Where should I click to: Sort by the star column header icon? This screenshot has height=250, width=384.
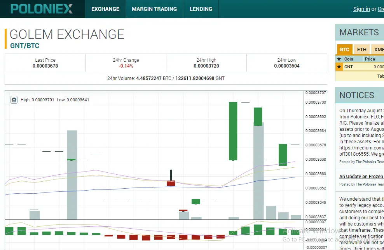tap(339, 59)
